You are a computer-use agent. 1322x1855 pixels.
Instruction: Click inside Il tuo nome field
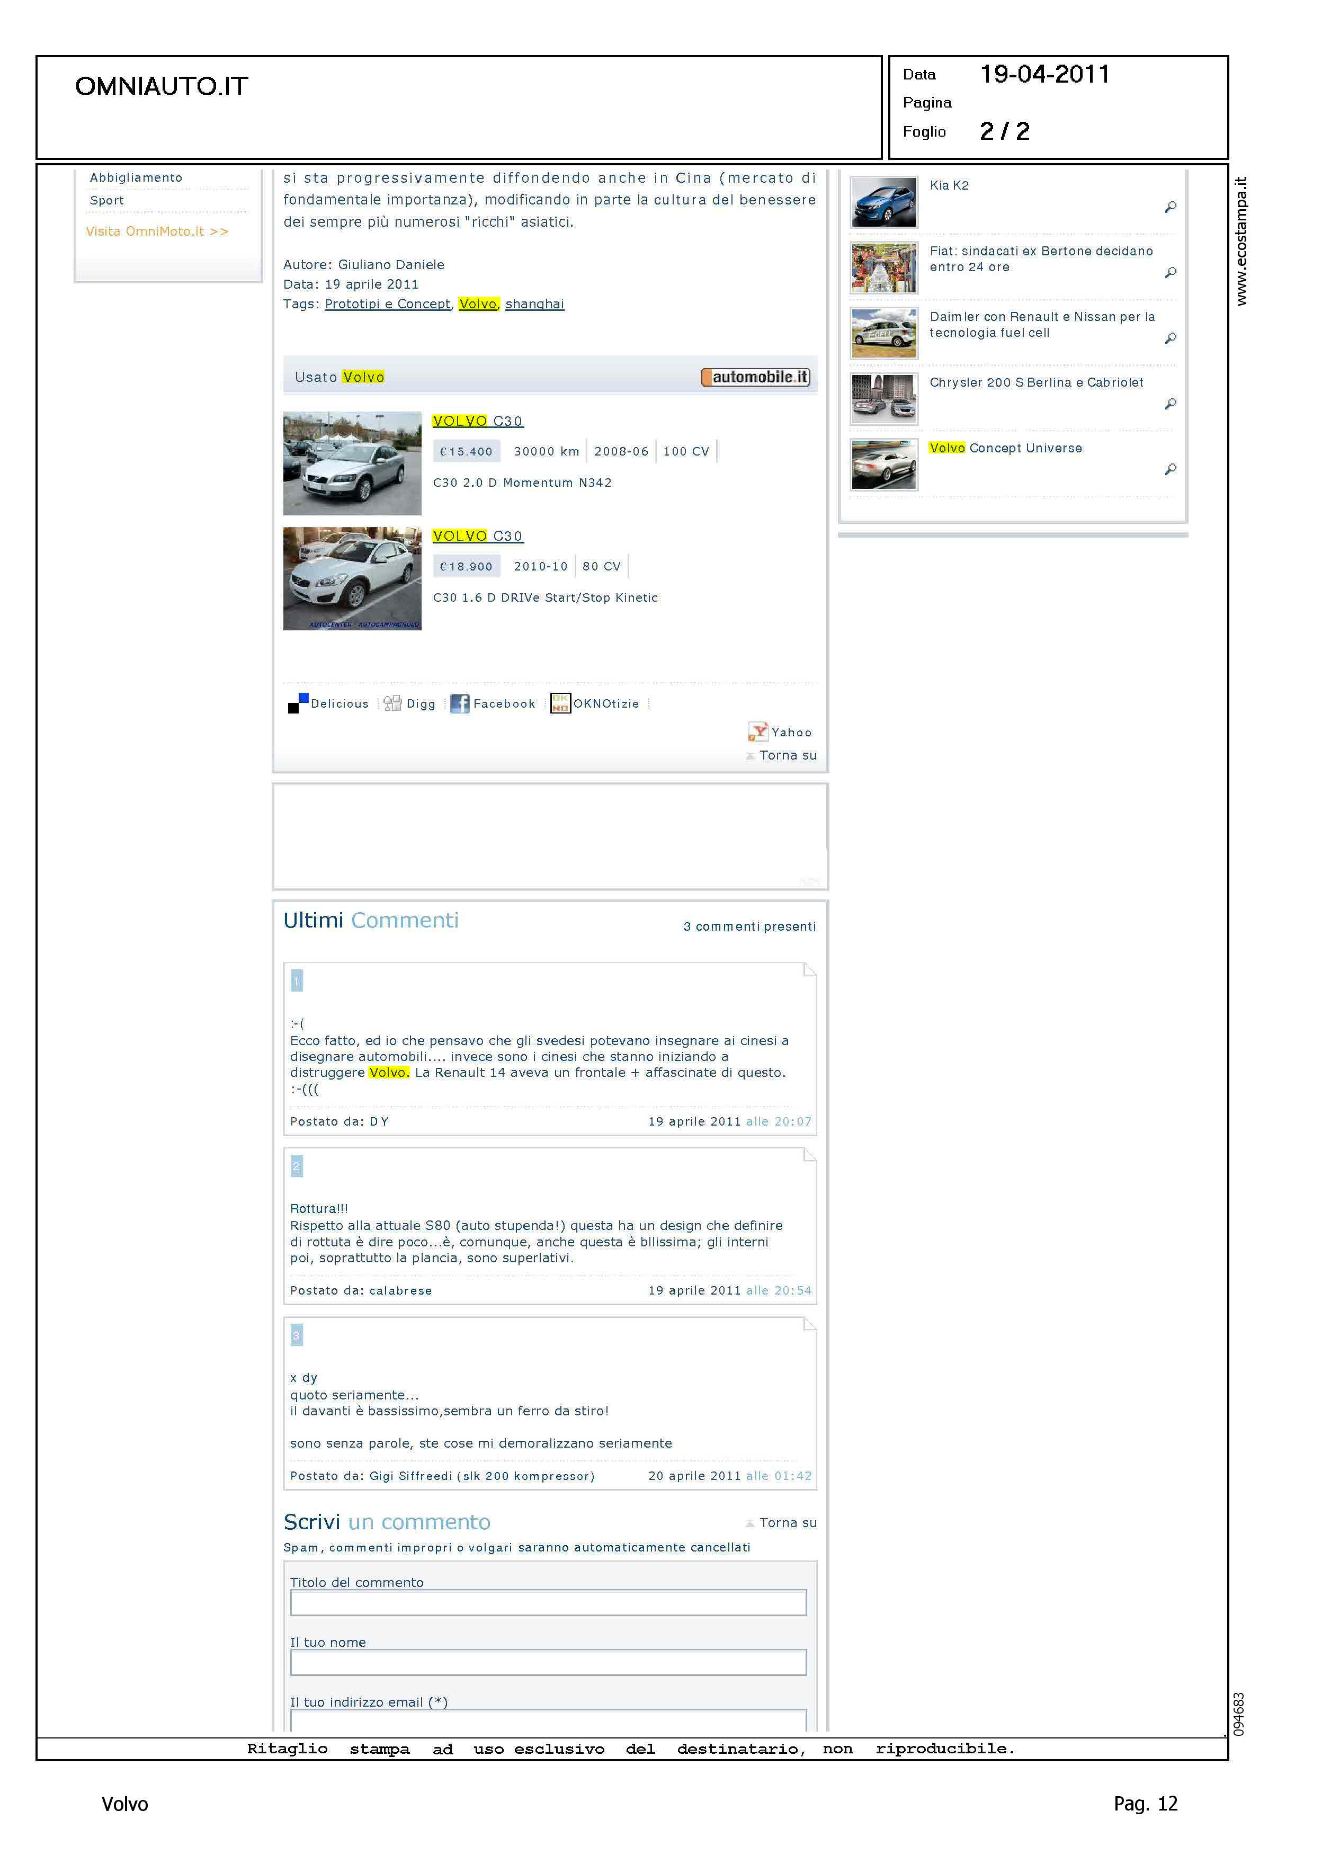click(548, 1662)
